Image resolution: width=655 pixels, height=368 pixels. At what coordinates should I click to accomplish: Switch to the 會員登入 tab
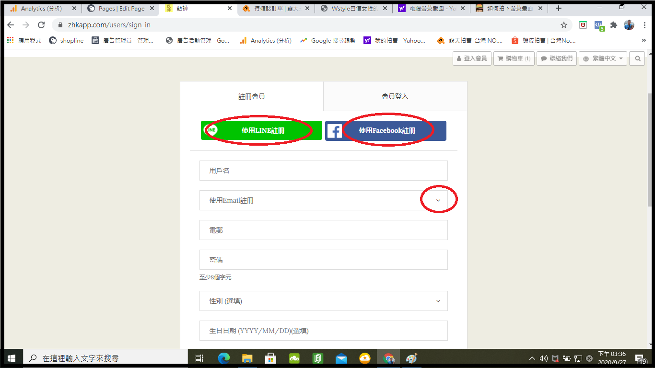(395, 96)
